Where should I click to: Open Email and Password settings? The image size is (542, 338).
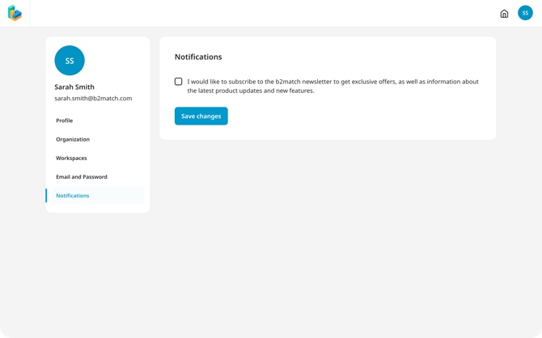tap(82, 177)
